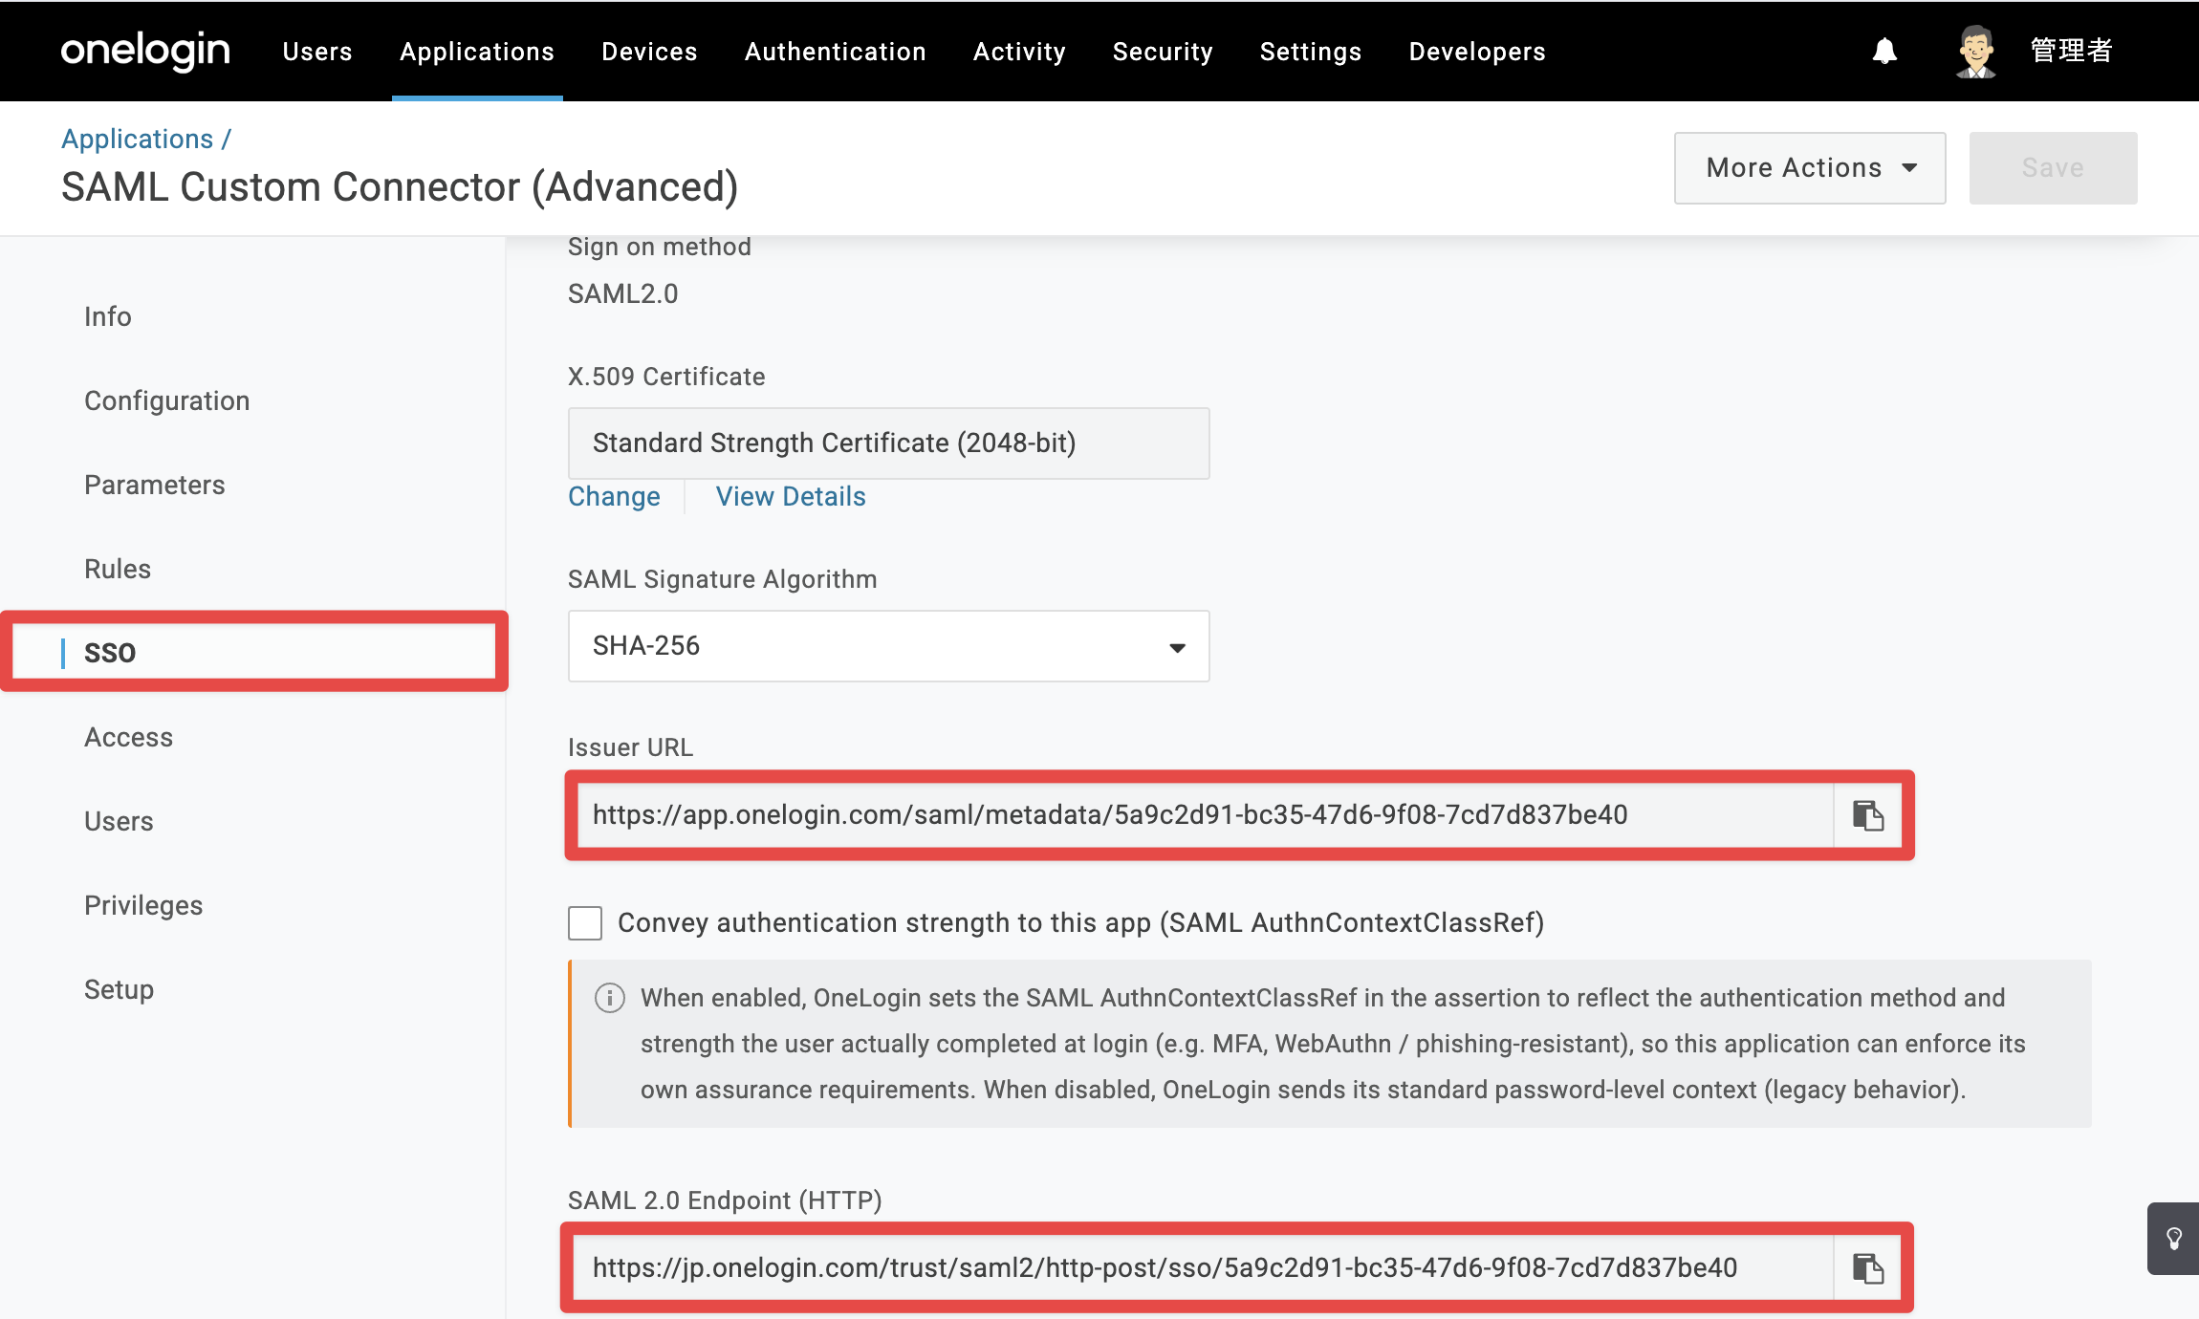The image size is (2199, 1319).
Task: Click the SAML2.0 sign on method value
Action: point(623,294)
